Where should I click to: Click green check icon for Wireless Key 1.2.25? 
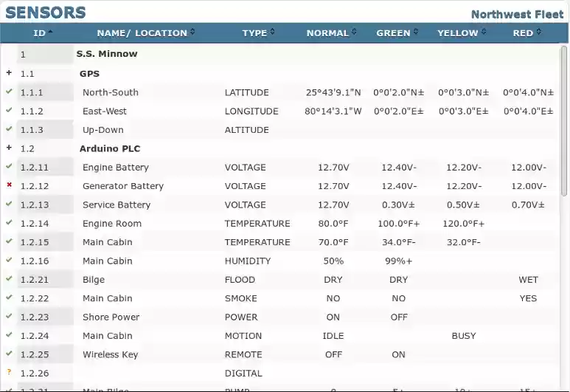(x=9, y=353)
